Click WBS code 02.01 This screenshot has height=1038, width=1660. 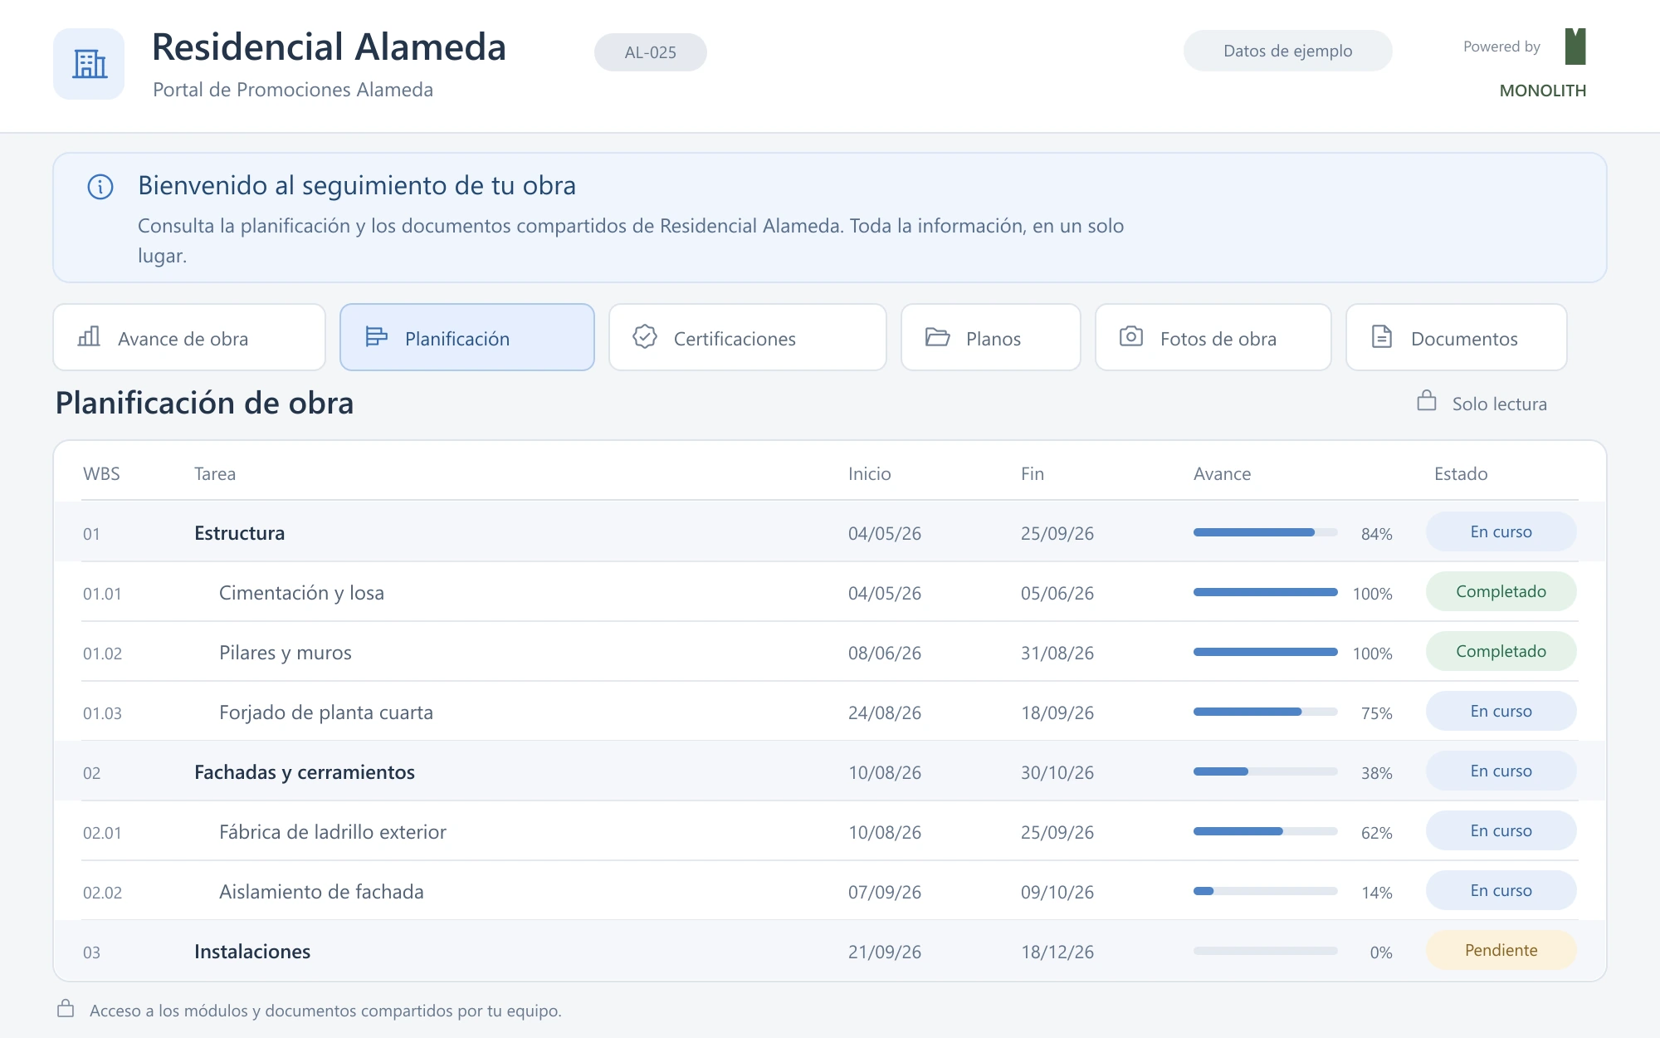pos(102,833)
